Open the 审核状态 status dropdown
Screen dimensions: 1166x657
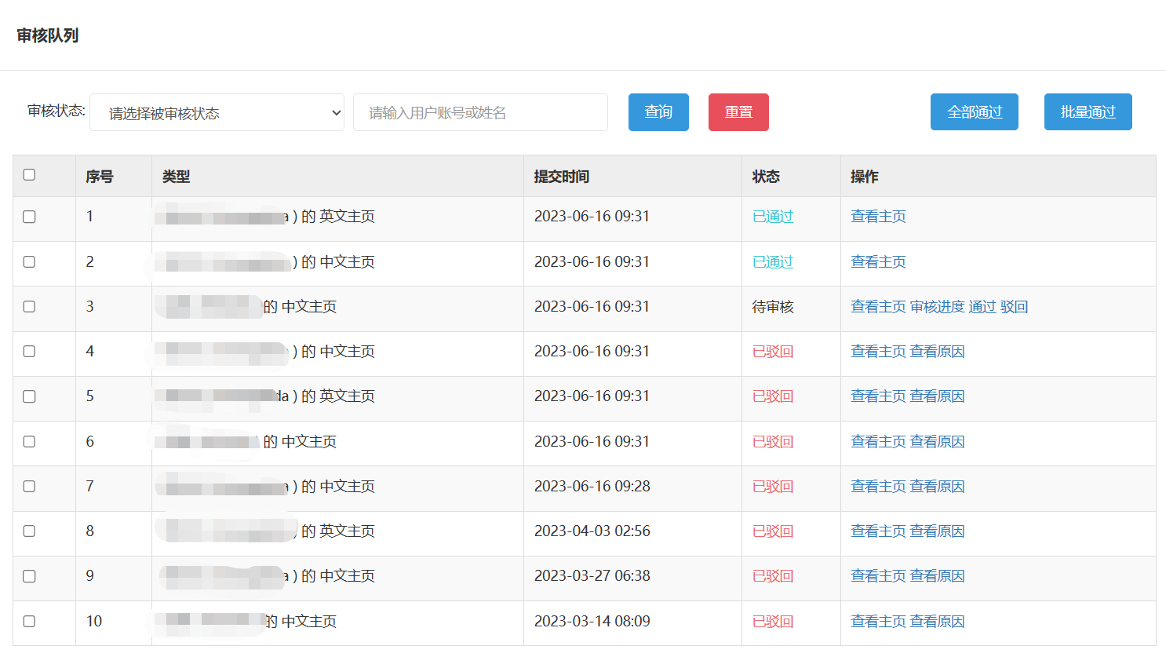click(217, 112)
